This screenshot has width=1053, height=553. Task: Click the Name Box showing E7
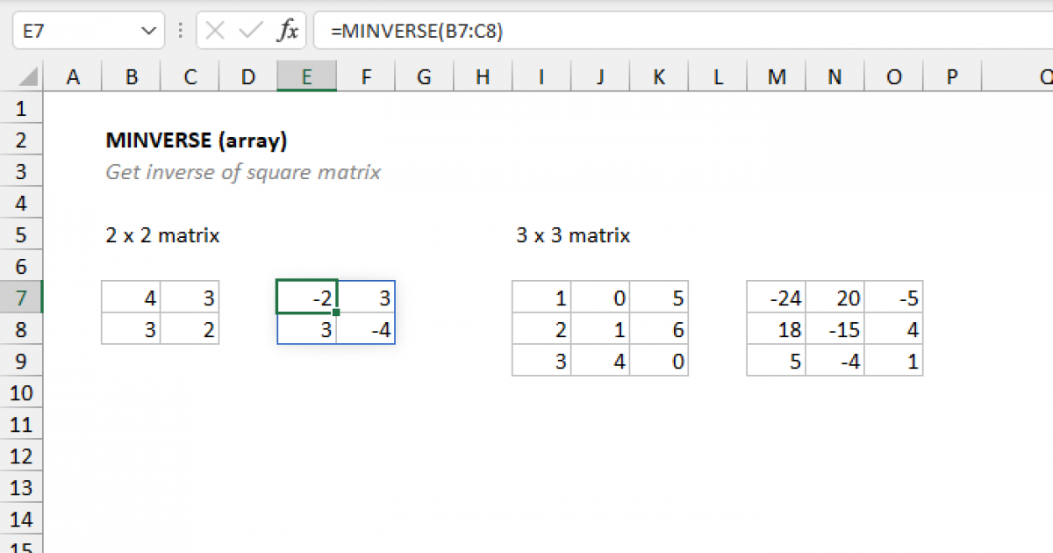(70, 32)
